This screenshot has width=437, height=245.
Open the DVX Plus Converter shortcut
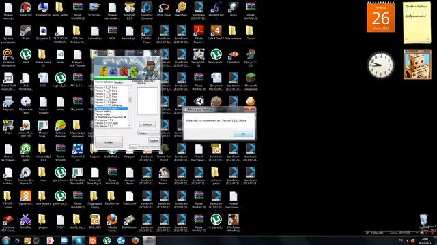point(147,11)
